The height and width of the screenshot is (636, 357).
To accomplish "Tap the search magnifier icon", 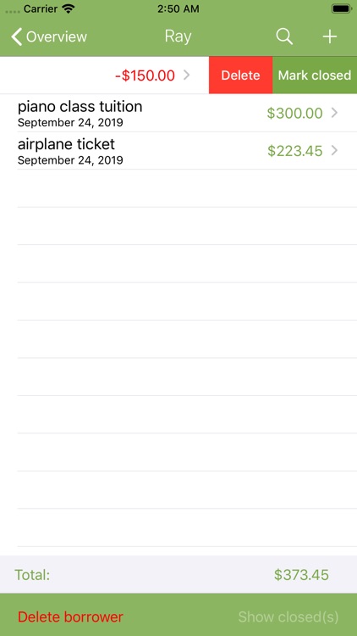I will [284, 36].
